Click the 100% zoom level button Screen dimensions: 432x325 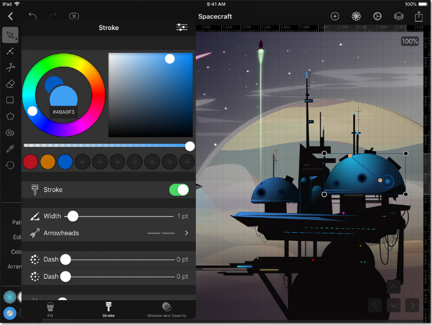click(x=410, y=41)
